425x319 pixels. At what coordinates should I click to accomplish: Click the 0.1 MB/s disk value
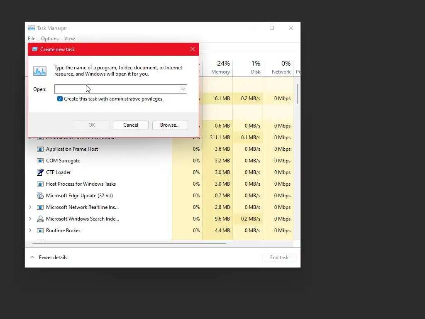[250, 137]
